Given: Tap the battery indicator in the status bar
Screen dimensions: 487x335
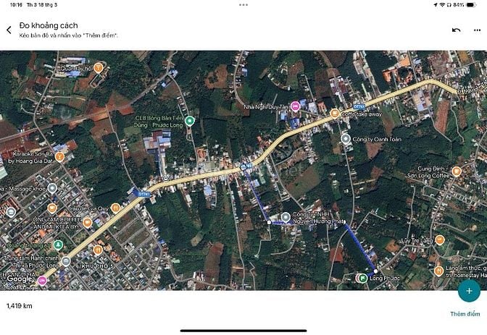Looking at the screenshot, I should 471,4.
